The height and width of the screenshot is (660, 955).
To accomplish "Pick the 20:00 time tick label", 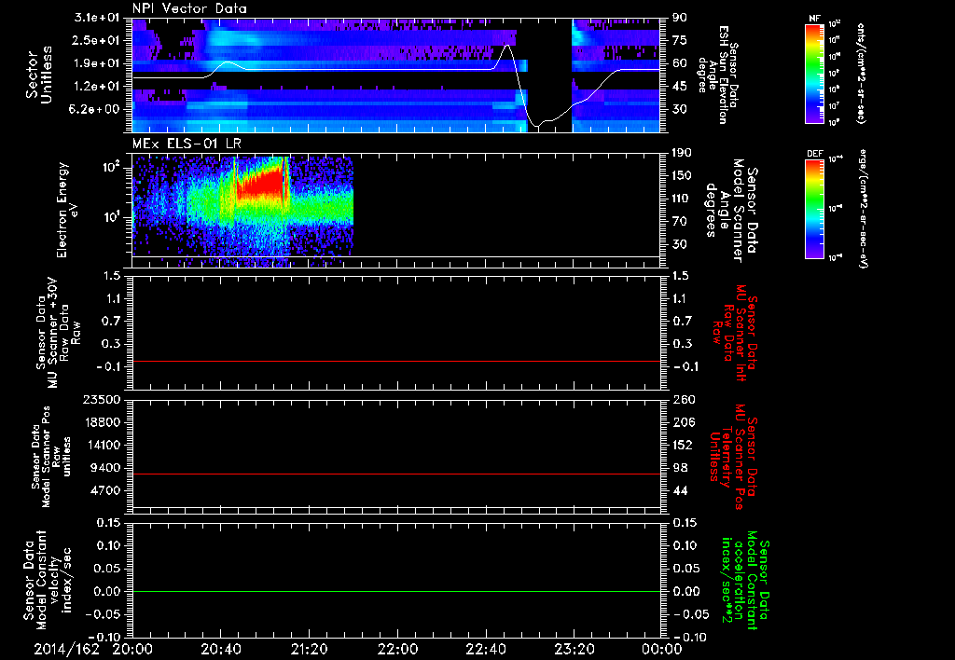I will point(132,649).
